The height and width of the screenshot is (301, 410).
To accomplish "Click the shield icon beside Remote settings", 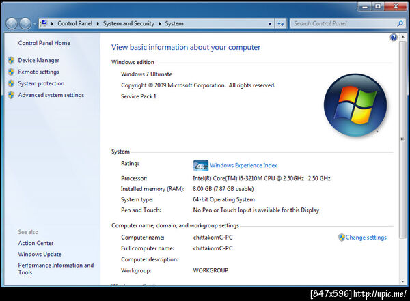I will pos(11,72).
